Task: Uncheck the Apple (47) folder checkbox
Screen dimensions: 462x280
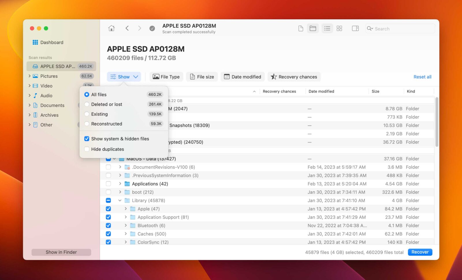Action: coord(108,209)
